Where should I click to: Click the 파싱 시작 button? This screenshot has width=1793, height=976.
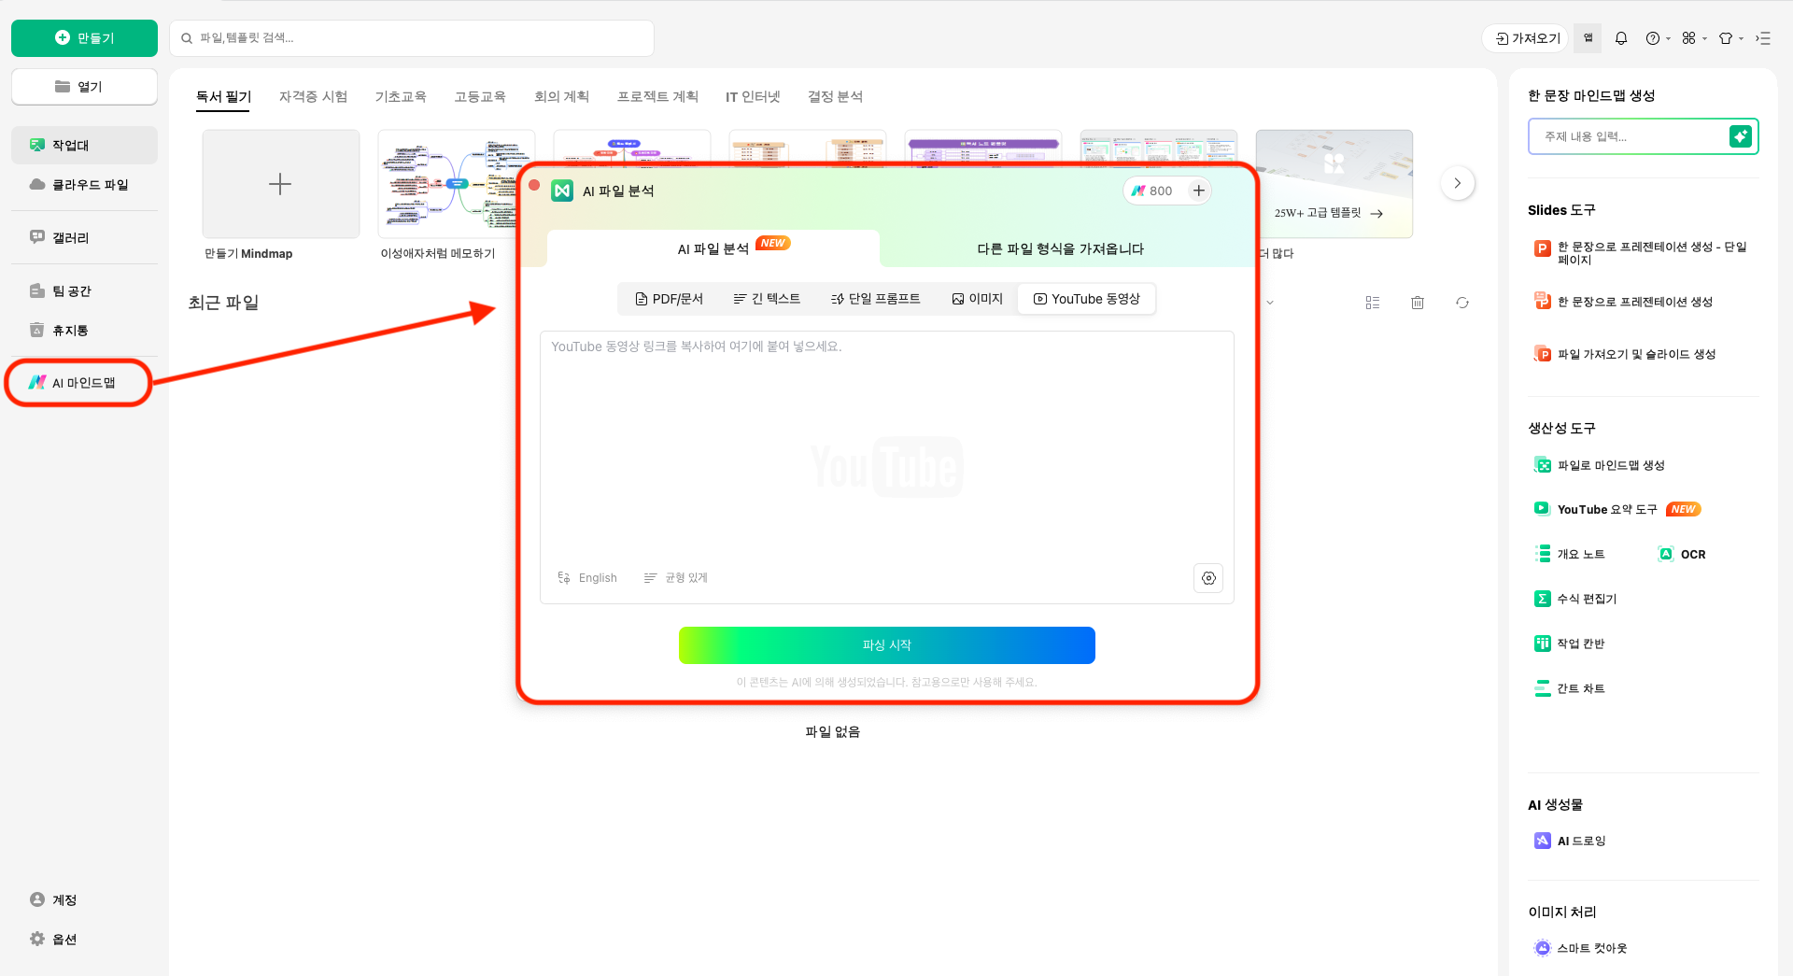click(886, 645)
